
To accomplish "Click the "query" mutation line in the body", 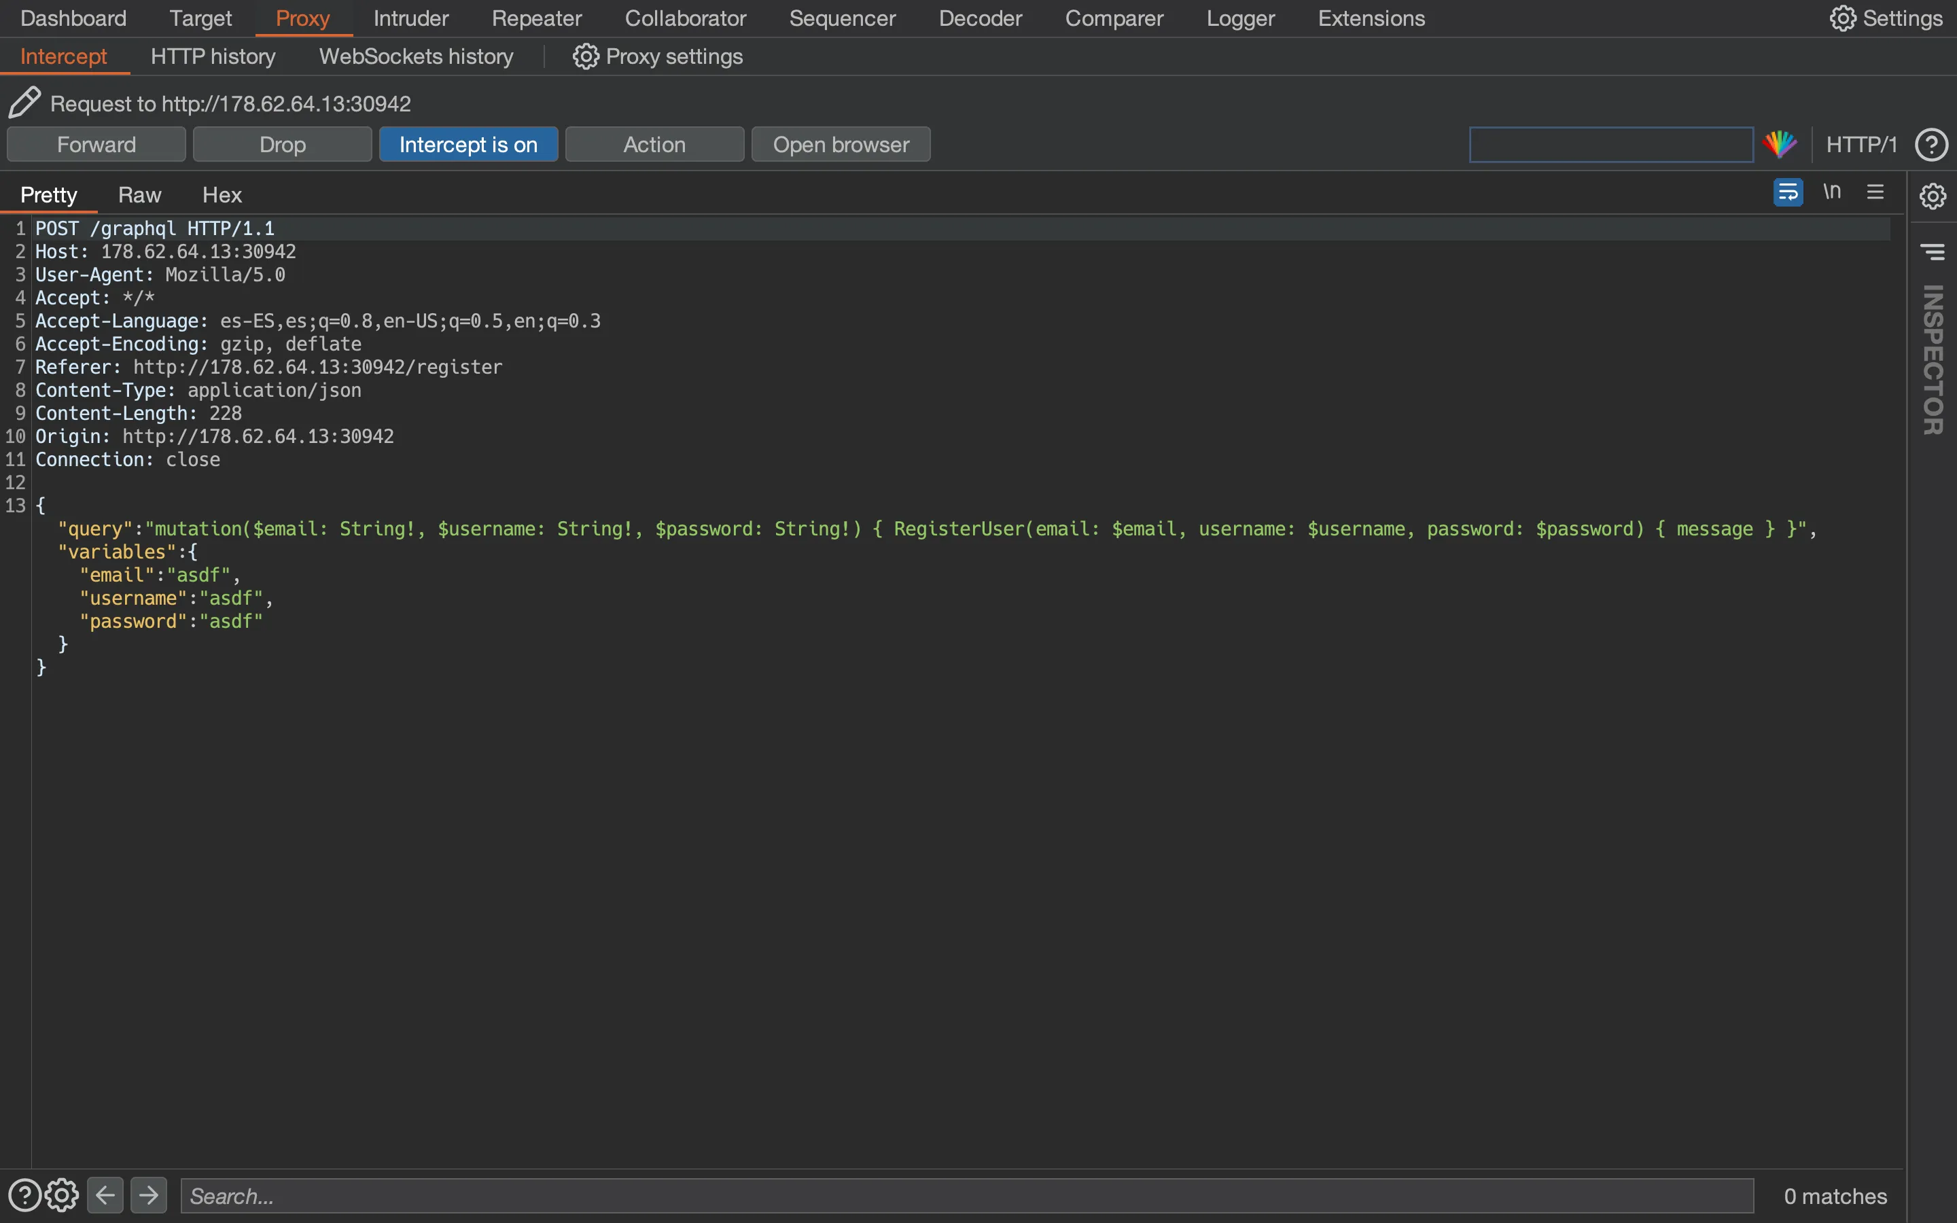I will pos(937,529).
